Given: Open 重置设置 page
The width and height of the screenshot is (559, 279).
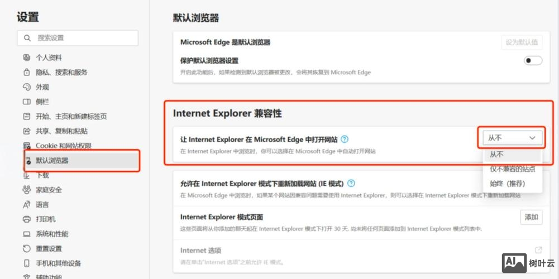Looking at the screenshot, I should point(49,249).
